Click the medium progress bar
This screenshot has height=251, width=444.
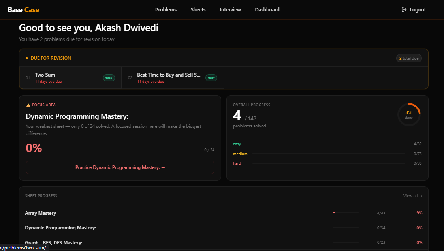click(x=329, y=154)
